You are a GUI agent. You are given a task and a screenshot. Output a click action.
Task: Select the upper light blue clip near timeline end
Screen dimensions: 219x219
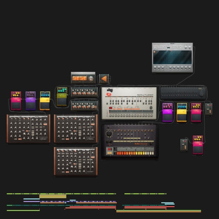(x=168, y=203)
